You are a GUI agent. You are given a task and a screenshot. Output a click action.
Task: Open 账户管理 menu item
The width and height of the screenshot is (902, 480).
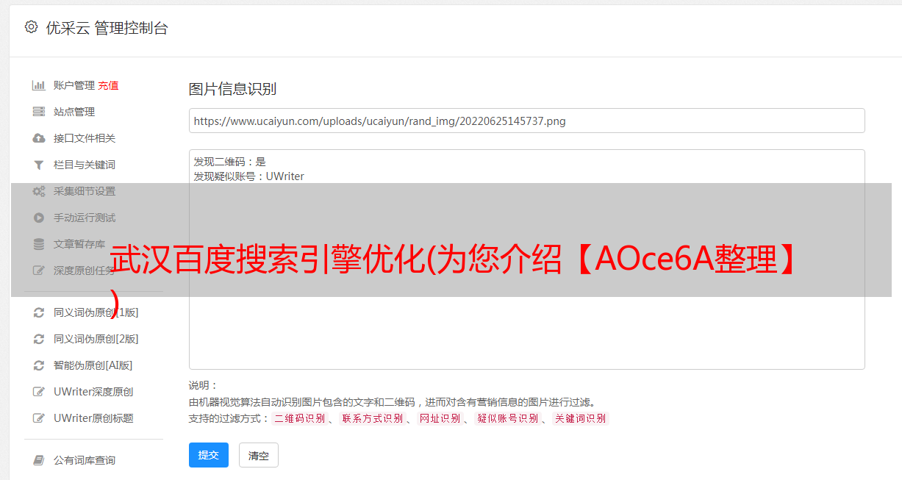coord(74,85)
